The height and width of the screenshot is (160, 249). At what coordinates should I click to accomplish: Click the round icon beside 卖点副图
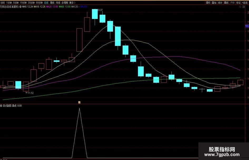coord(1,106)
